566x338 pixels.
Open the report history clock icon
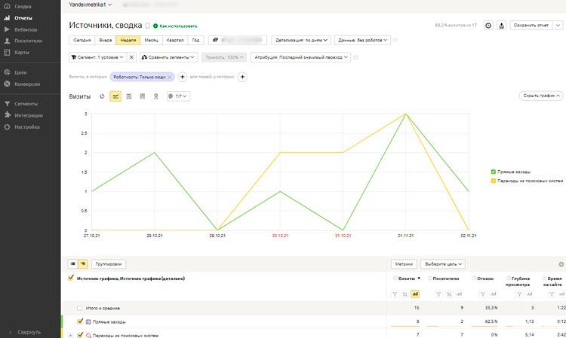(488, 25)
